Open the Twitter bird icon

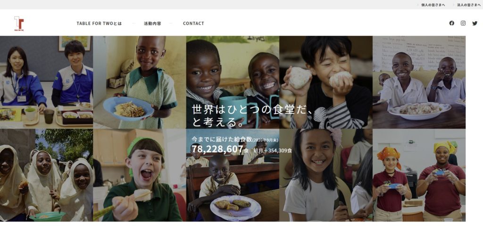coord(475,23)
